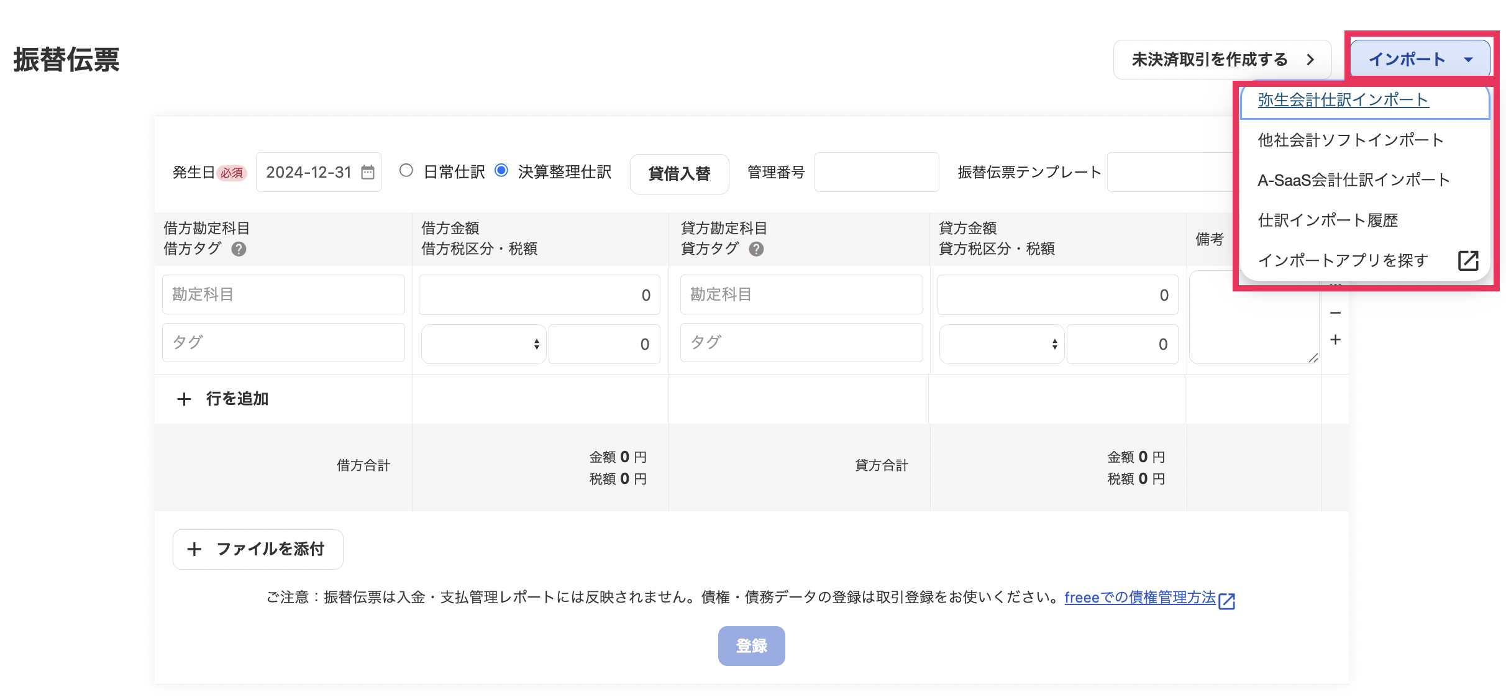Click the 貸方金額 amount field
Viewport: 1506px width, 697px height.
coord(1057,295)
